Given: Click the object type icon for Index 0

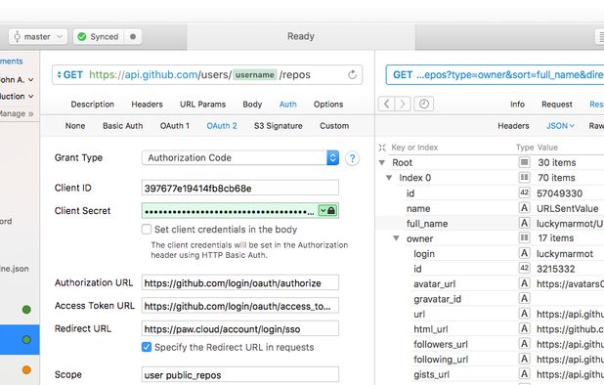Looking at the screenshot, I should tap(524, 178).
